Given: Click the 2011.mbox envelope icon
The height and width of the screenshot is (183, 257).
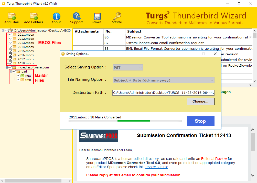Looking at the screenshot, I should [x=15, y=35].
